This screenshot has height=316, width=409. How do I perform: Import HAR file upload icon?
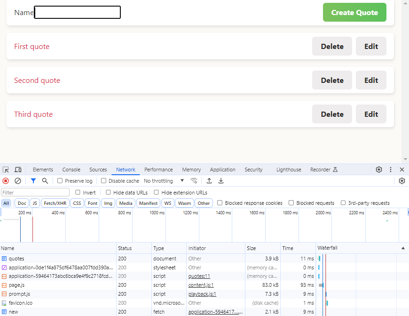pyautogui.click(x=209, y=181)
